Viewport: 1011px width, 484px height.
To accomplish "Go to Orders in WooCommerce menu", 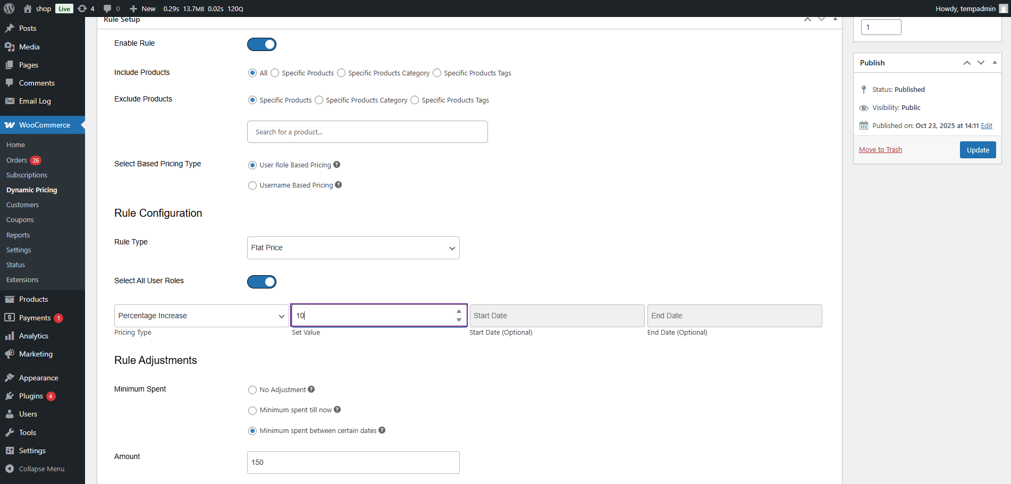I will tap(16, 160).
